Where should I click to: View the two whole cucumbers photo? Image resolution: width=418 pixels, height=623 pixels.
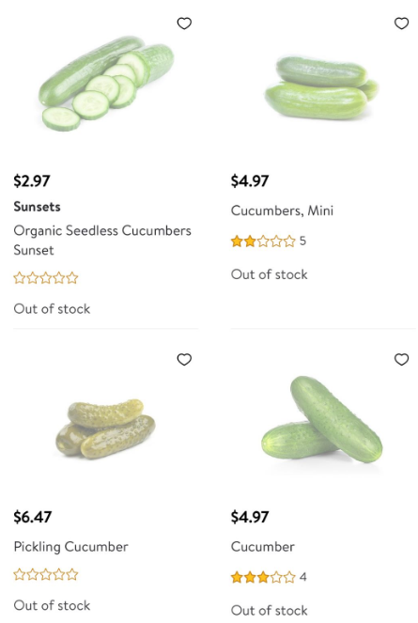click(x=322, y=420)
